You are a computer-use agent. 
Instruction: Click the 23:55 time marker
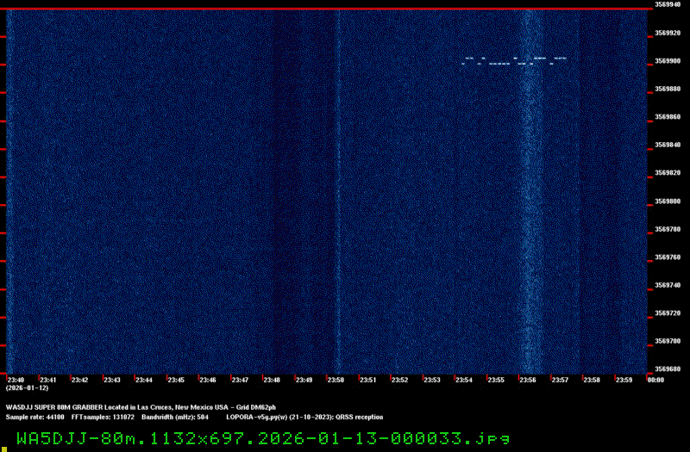tap(496, 380)
